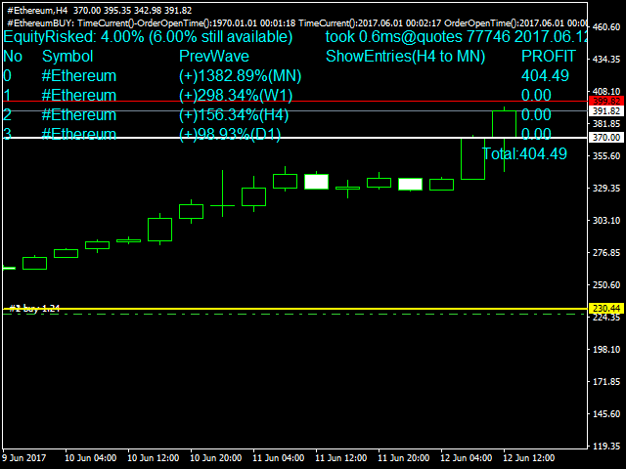Click the ShowEntries(H4 to MN) label
This screenshot has width=626, height=469.
pyautogui.click(x=403, y=57)
